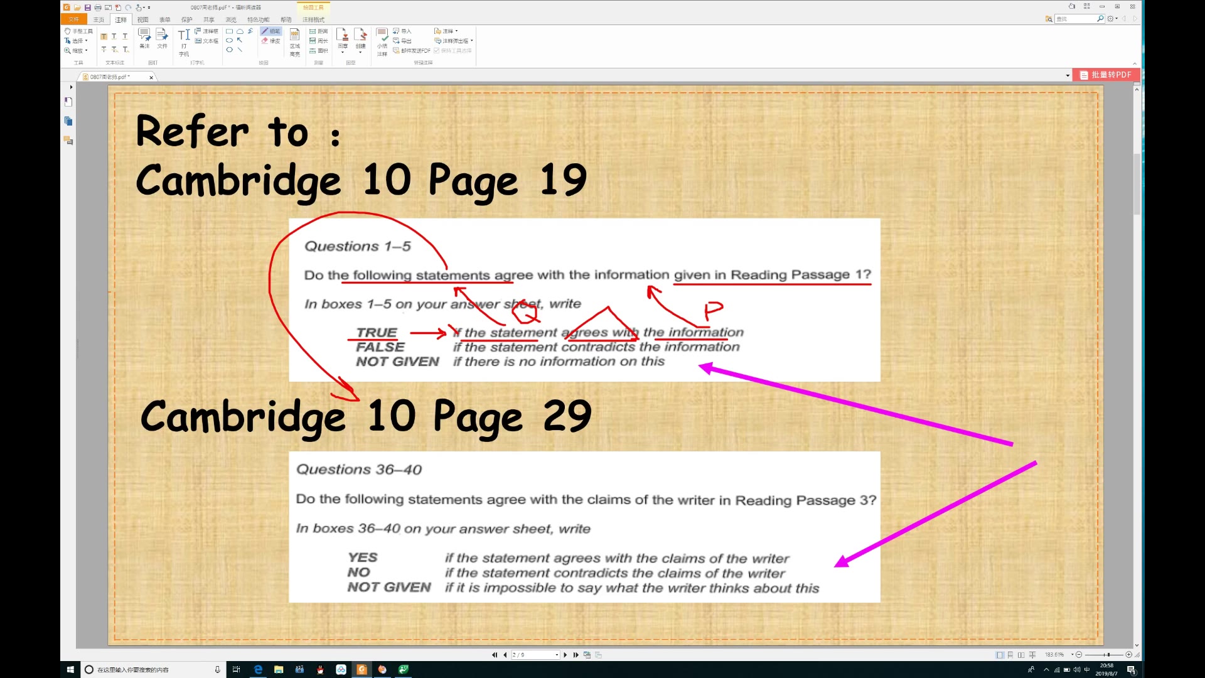
Task: Go to the previous page
Action: [505, 655]
